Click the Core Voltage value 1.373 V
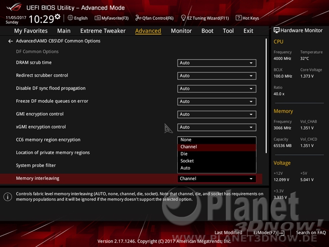This screenshot has height=247, width=329. click(307, 76)
